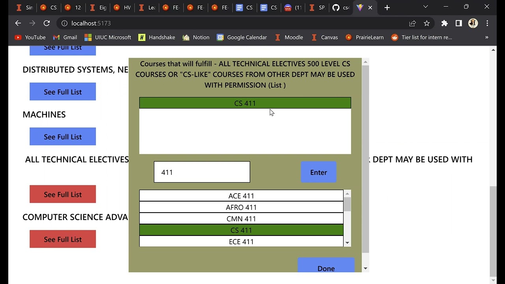The height and width of the screenshot is (284, 505).
Task: Open the Handshake bookmark
Action: tap(157, 37)
